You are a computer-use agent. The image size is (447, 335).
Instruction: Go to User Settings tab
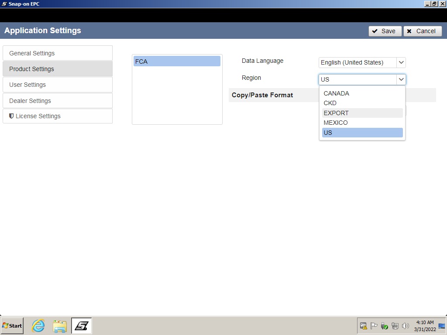click(x=58, y=85)
